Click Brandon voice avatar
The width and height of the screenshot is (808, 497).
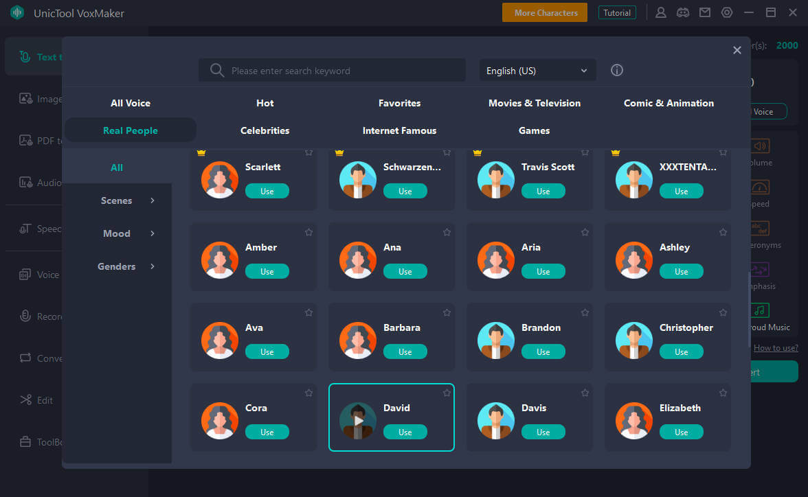point(496,340)
